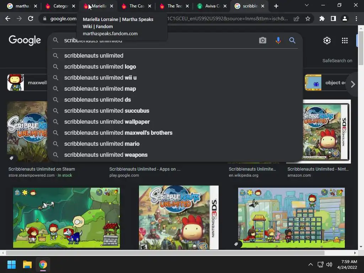Open network status in system tray
364x273 pixels.
[321, 264]
